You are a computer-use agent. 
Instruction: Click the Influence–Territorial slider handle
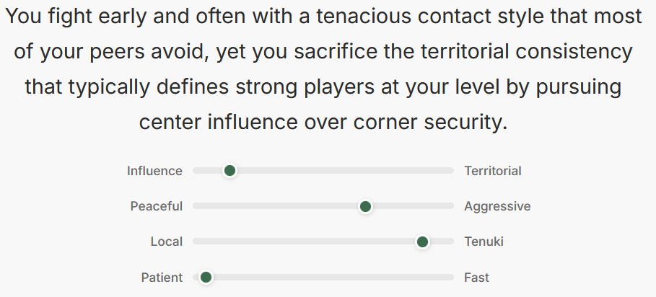click(x=229, y=171)
